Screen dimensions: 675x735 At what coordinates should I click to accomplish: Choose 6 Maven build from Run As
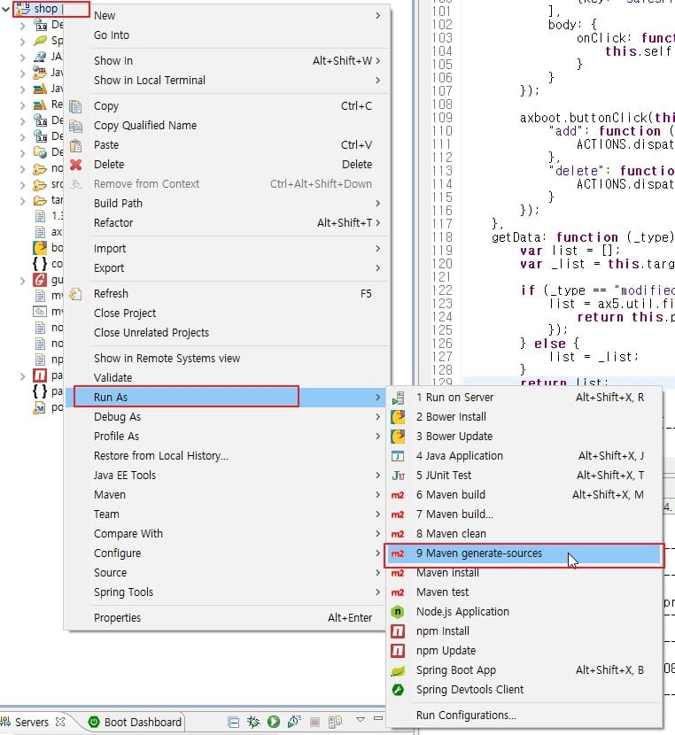point(524,495)
